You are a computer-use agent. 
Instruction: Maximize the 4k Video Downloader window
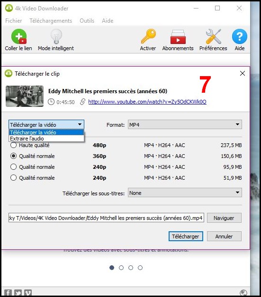217,8
